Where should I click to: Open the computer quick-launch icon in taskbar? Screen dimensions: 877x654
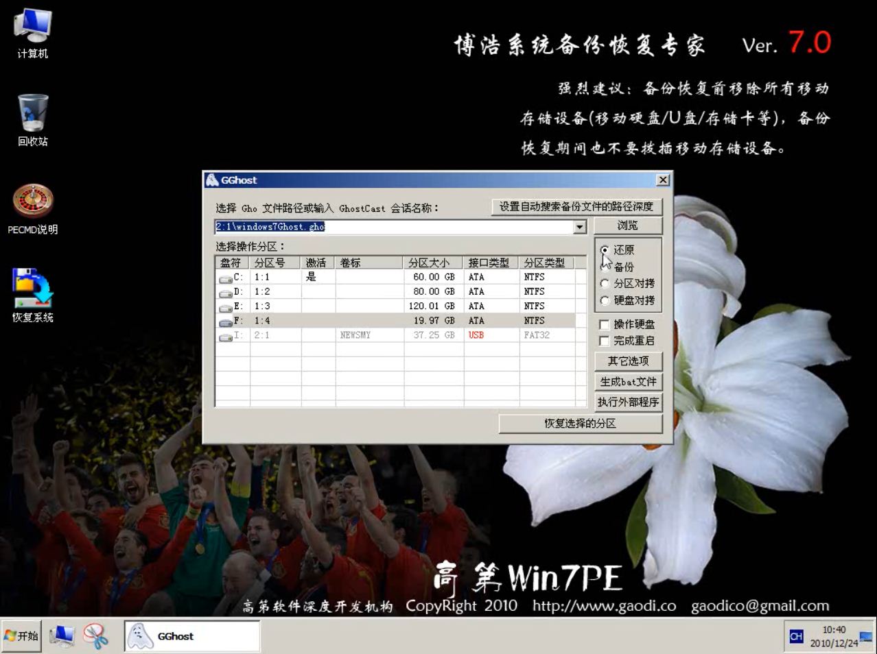click(x=62, y=636)
